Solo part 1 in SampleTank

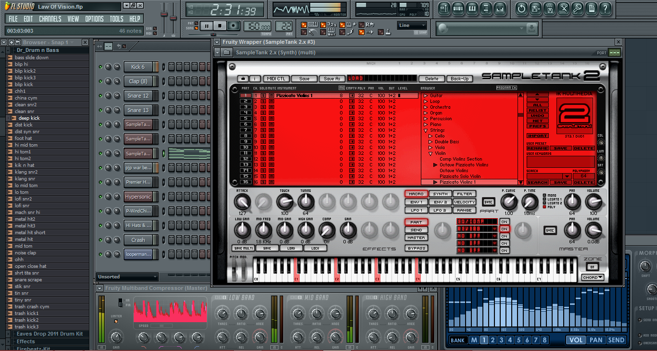tap(264, 96)
